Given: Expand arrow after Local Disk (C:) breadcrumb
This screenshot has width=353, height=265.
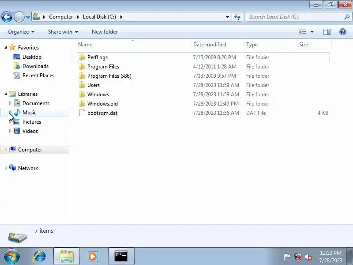Looking at the screenshot, I should [x=121, y=17].
